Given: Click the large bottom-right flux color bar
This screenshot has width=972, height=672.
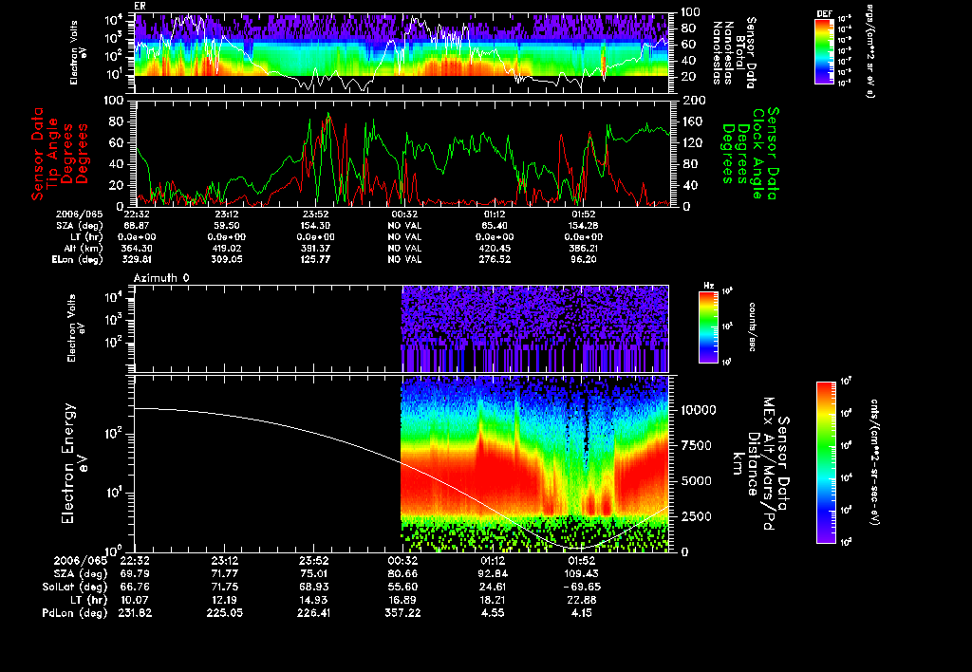Looking at the screenshot, I should [x=825, y=462].
